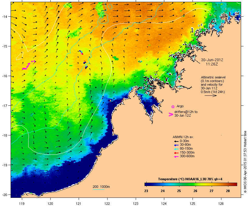Click the Temperature NOAA16_L3U colorbar title
Viewport: 249px width, 206px height.
[190, 179]
